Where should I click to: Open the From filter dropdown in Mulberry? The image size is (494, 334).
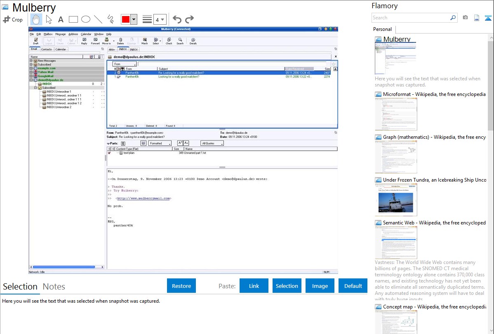click(125, 64)
